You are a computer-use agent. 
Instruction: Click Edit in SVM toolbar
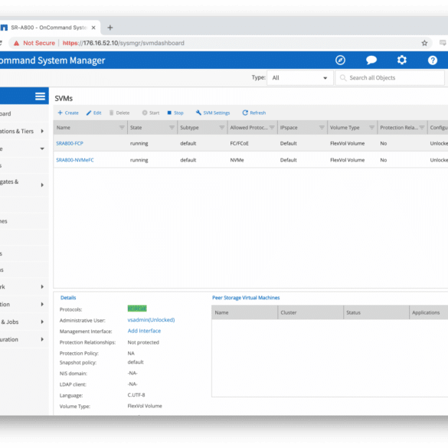pos(94,113)
